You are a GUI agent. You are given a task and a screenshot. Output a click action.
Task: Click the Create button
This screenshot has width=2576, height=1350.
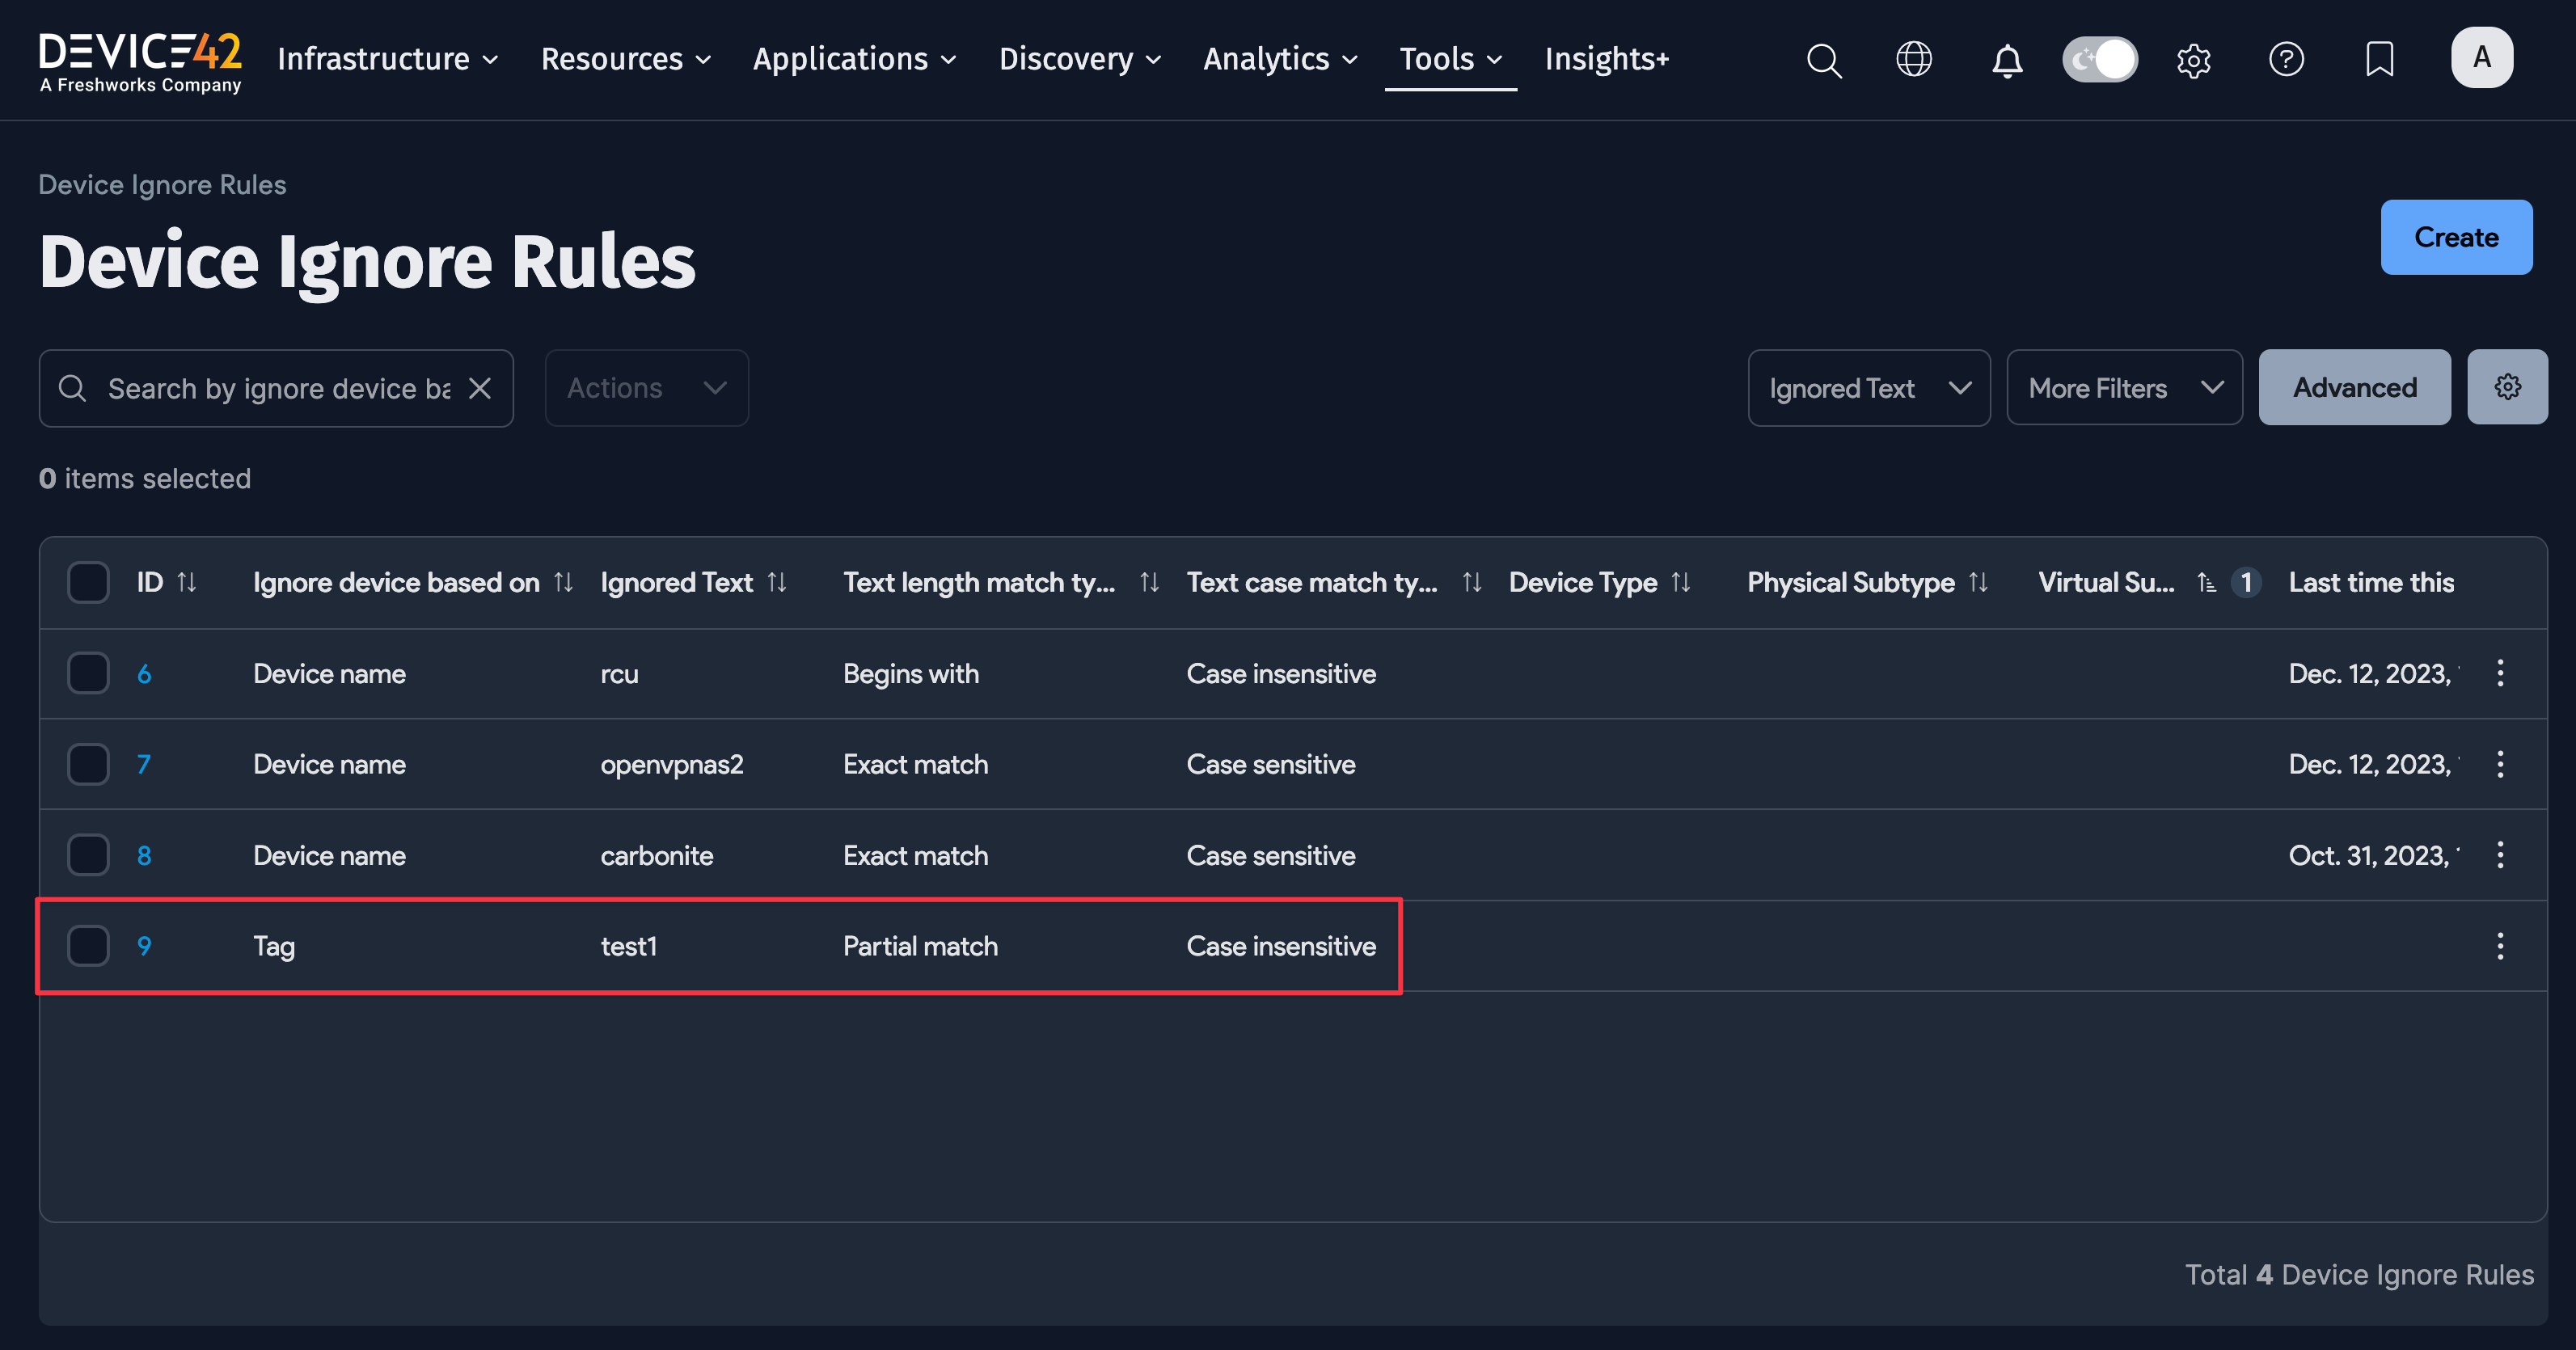2456,237
